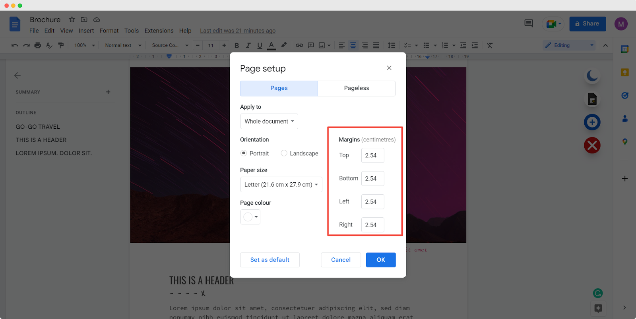Open the highlight colour pen
This screenshot has width=636, height=319.
(284, 45)
